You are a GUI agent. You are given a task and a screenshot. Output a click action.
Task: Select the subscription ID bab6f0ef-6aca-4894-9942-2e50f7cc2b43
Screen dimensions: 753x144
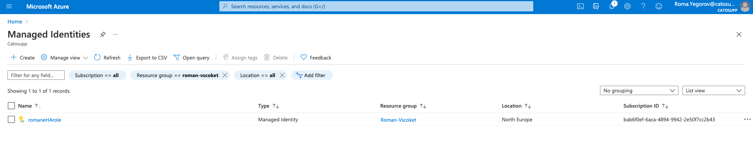pos(669,119)
